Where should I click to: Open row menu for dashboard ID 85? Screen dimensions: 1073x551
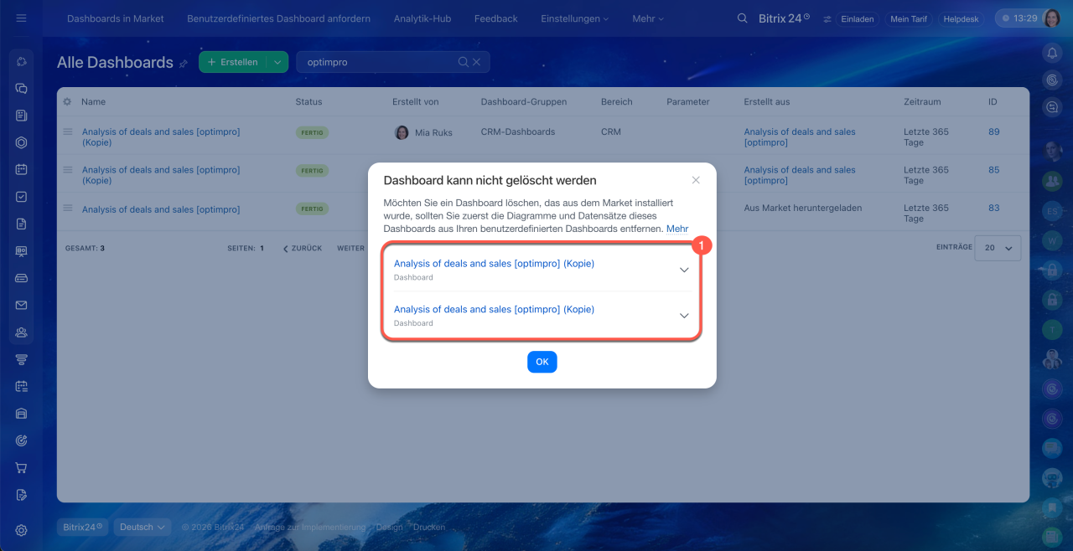[x=67, y=170]
